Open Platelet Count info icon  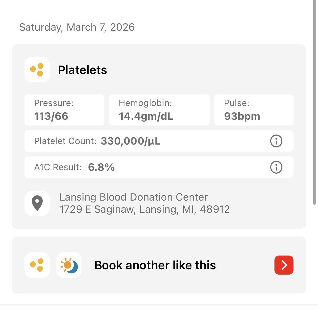pyautogui.click(x=276, y=141)
